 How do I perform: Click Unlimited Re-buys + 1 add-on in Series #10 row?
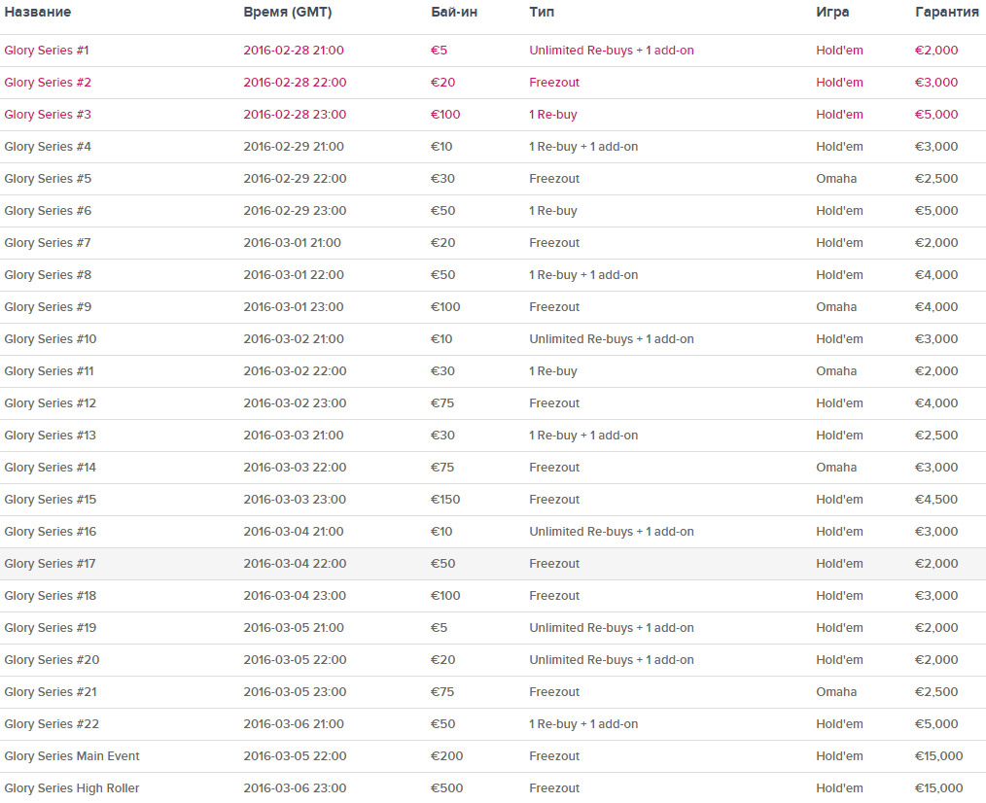[x=612, y=339]
